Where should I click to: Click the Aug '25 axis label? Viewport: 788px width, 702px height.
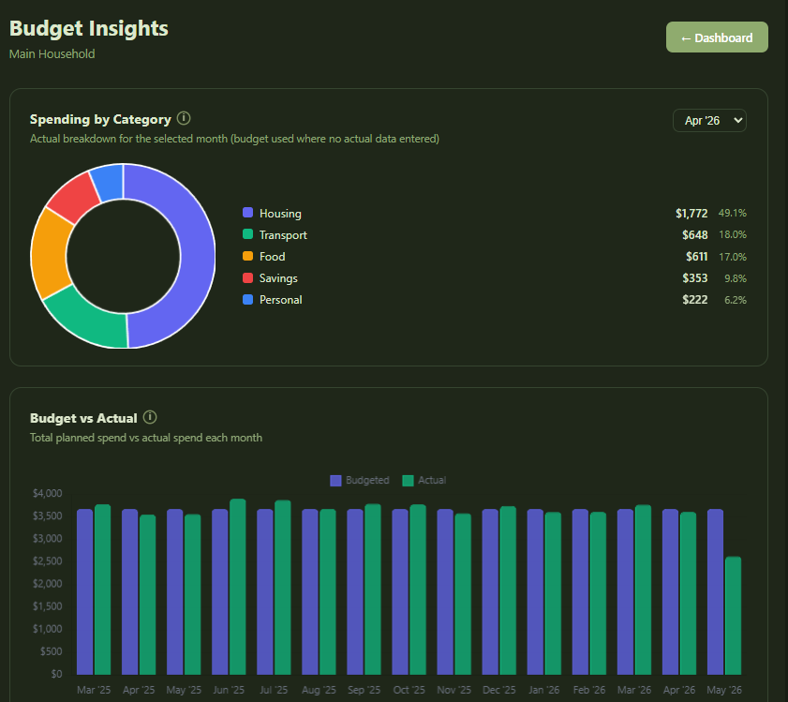[319, 690]
